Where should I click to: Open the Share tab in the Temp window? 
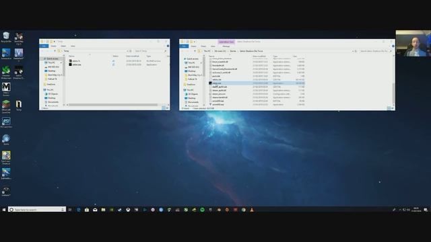tap(63, 46)
